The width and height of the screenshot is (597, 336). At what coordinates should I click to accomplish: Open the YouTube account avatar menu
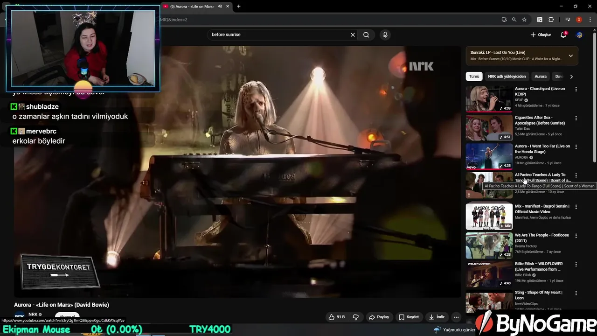(x=579, y=35)
